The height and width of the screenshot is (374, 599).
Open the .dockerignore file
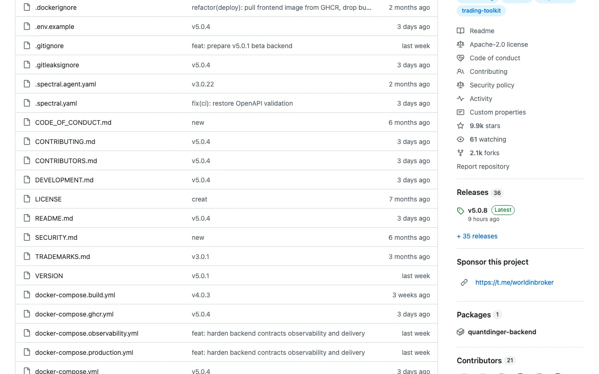coord(56,7)
